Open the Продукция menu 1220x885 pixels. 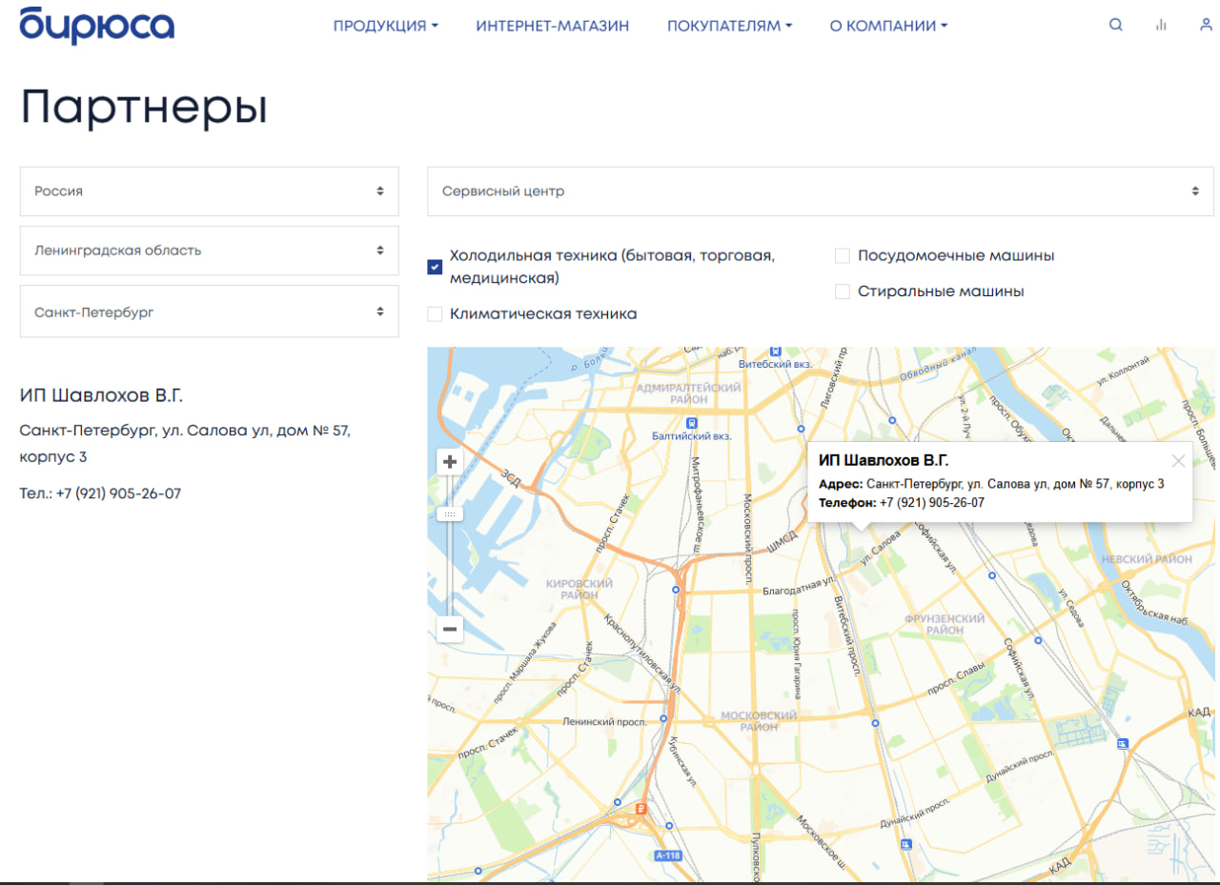385,27
